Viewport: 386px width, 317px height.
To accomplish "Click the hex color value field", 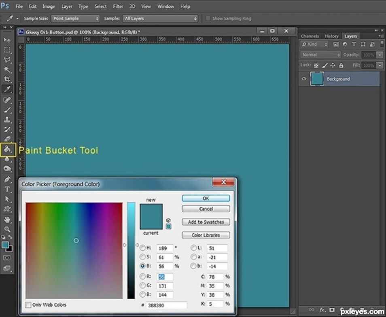I will click(166, 305).
